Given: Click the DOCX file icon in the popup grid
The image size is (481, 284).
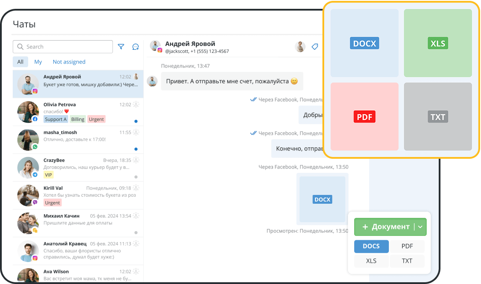Looking at the screenshot, I should tap(364, 43).
